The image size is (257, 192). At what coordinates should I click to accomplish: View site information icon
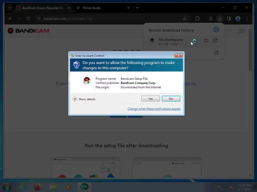coord(39,18)
